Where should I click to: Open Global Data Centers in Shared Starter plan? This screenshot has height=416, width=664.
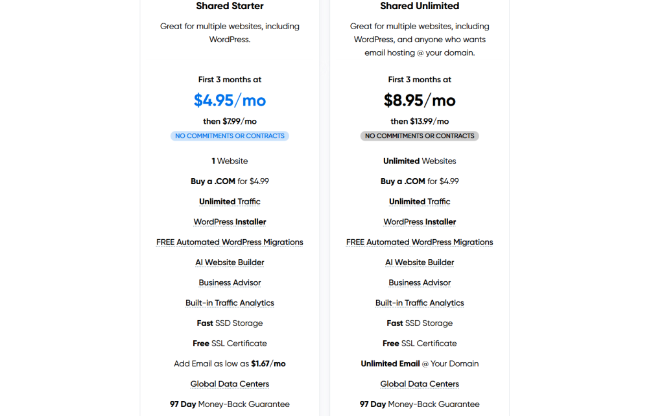(230, 384)
